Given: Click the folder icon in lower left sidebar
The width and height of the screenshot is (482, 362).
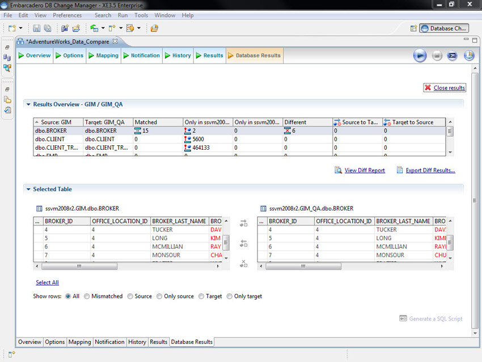Looking at the screenshot, I should (7, 100).
